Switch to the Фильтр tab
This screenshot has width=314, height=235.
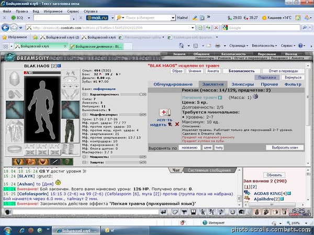coord(293,84)
